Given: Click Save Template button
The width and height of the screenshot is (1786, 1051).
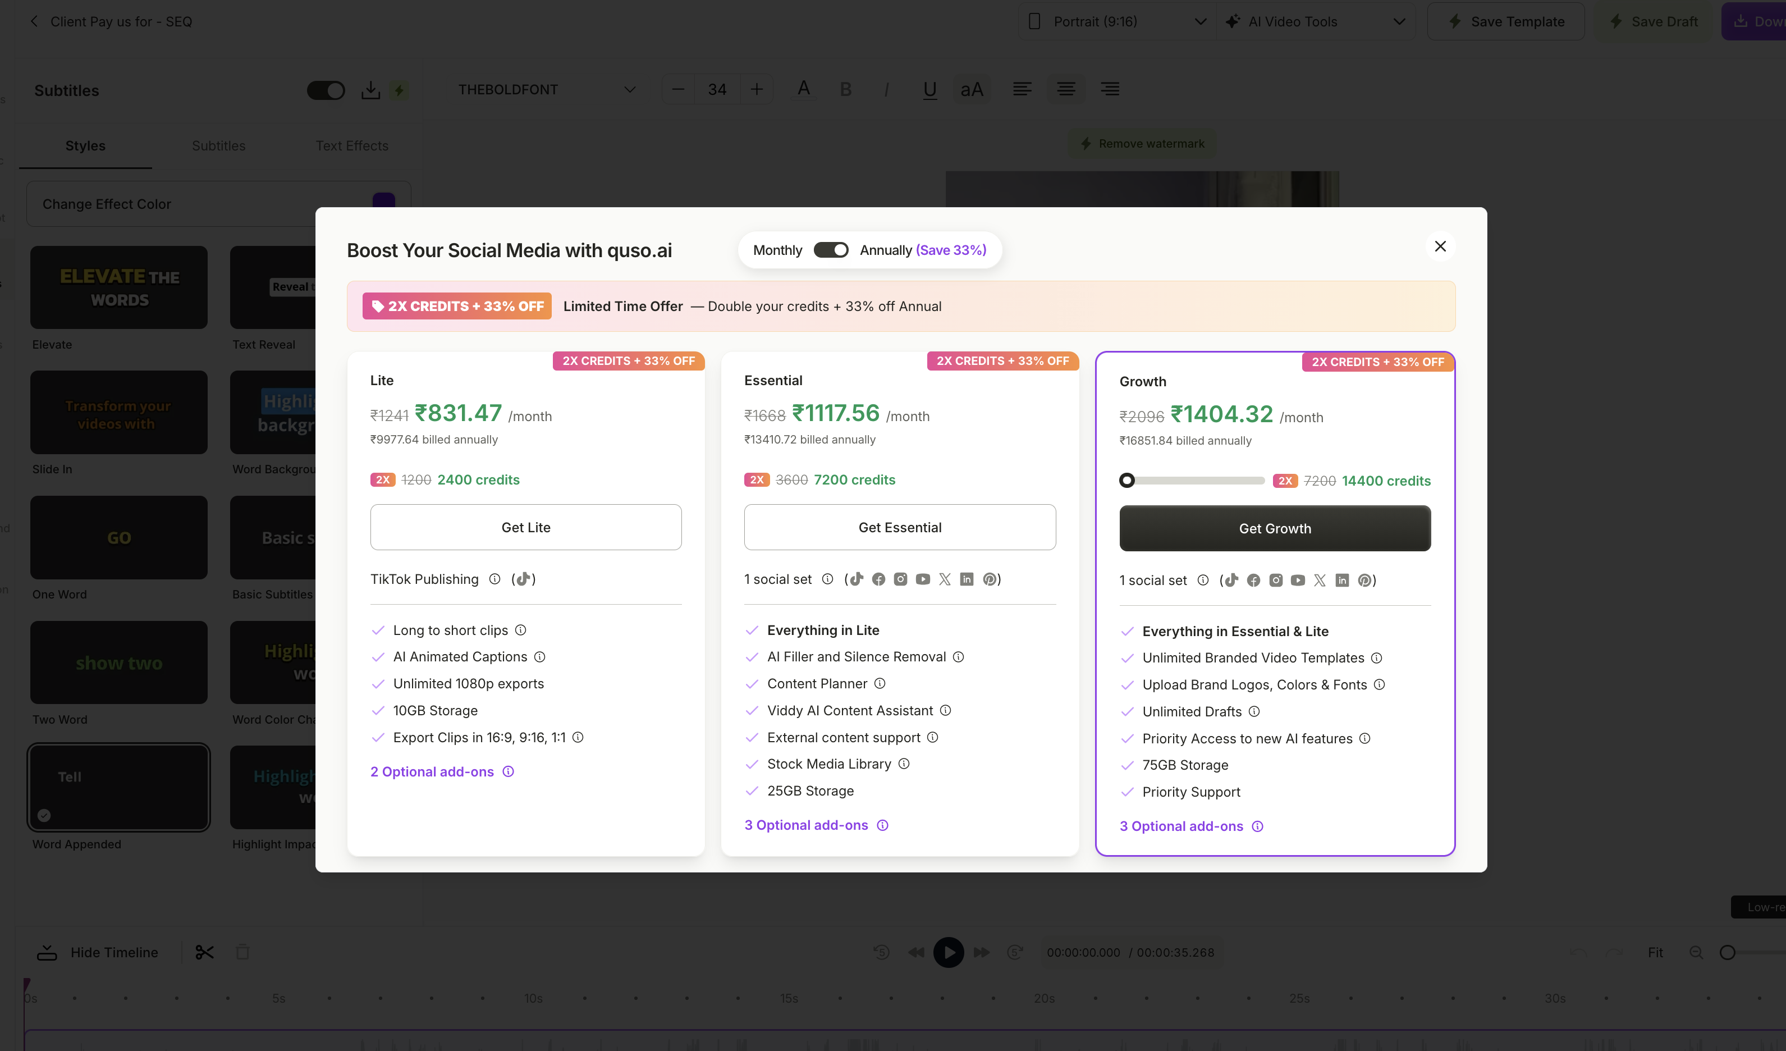Looking at the screenshot, I should point(1506,21).
